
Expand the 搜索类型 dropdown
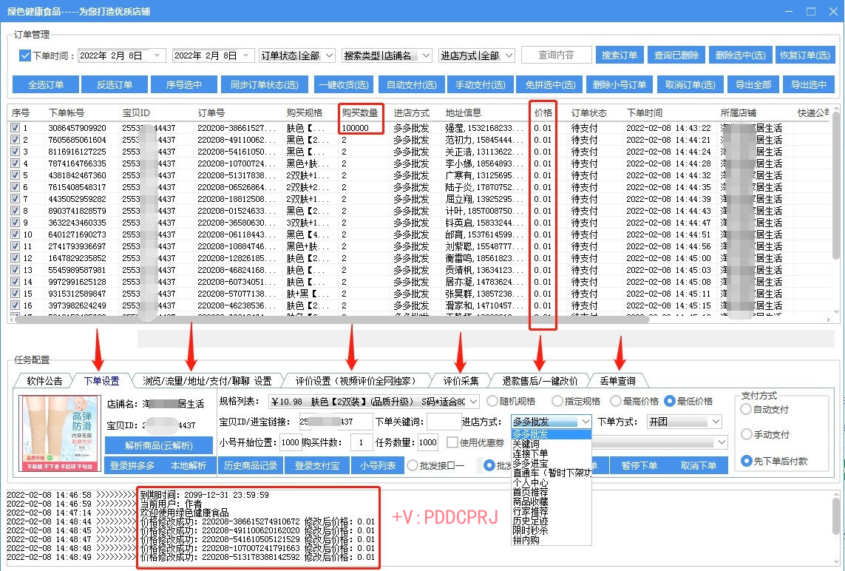(387, 55)
